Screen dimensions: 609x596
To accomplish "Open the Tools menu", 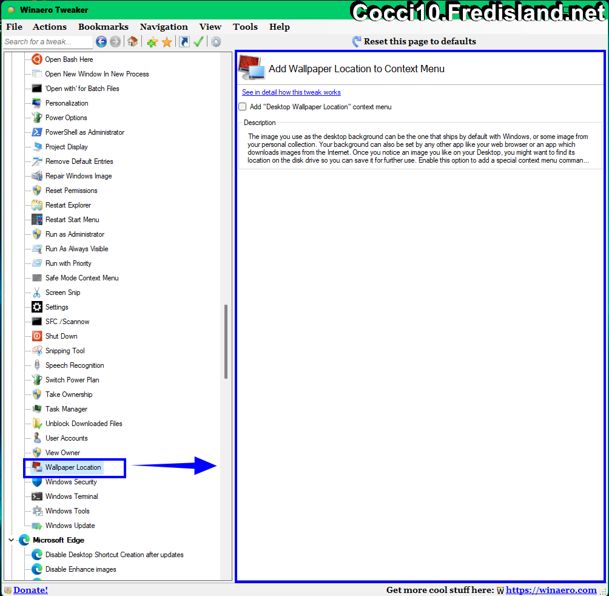I will [245, 27].
